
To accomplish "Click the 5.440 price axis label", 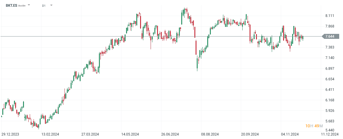I will tap(330, 130).
